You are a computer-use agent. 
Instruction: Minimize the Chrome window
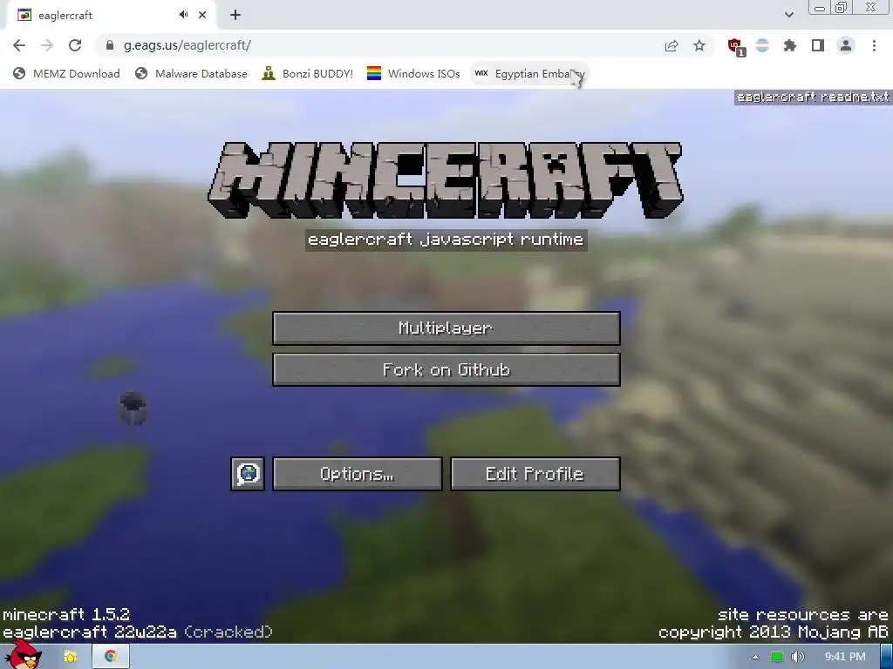tap(820, 7)
